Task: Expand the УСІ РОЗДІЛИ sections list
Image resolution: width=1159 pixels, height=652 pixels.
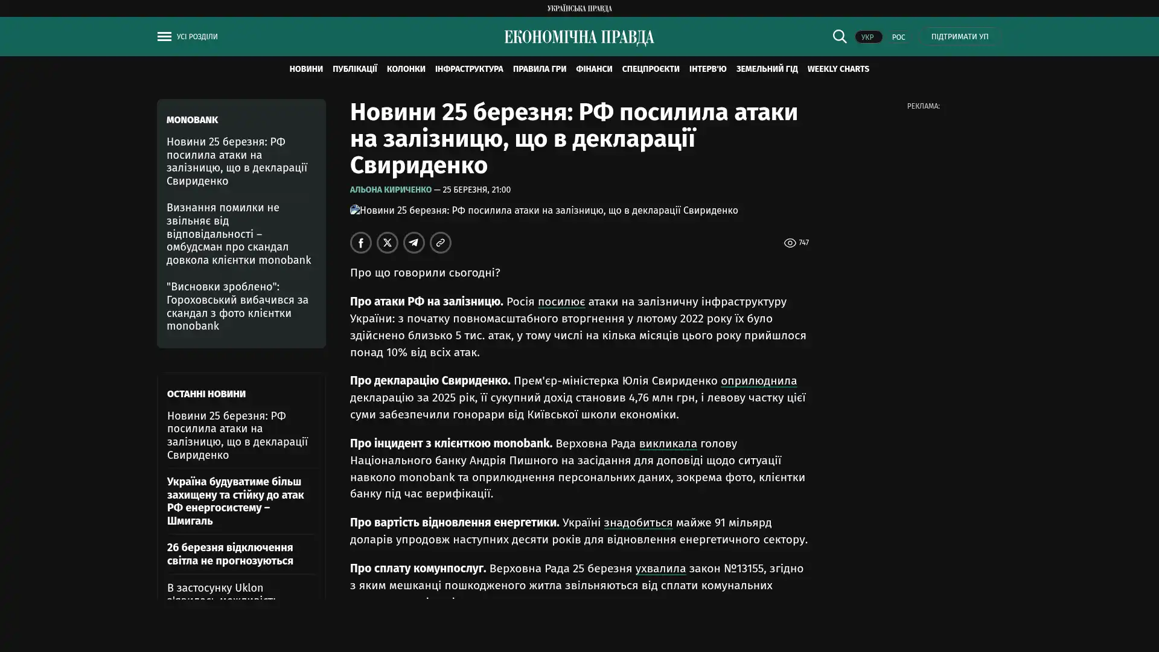Action: pos(197,37)
